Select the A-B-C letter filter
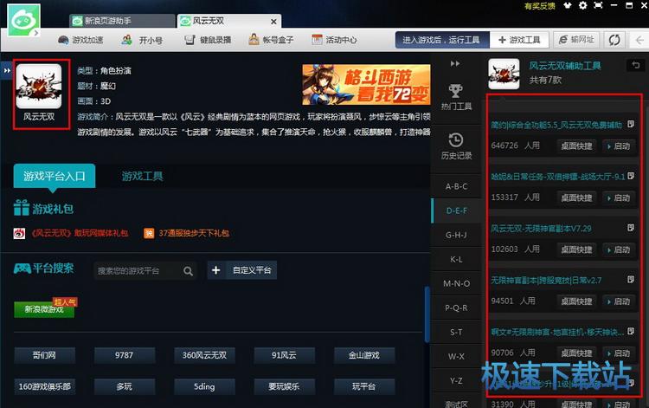Viewport: 649px width, 408px height. (x=457, y=186)
